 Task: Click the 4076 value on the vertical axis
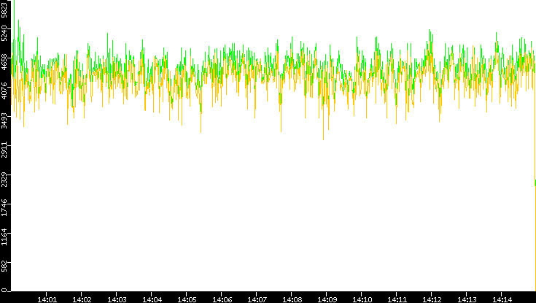coord(4,91)
